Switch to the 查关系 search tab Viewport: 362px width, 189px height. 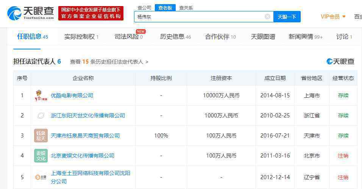tap(186, 8)
